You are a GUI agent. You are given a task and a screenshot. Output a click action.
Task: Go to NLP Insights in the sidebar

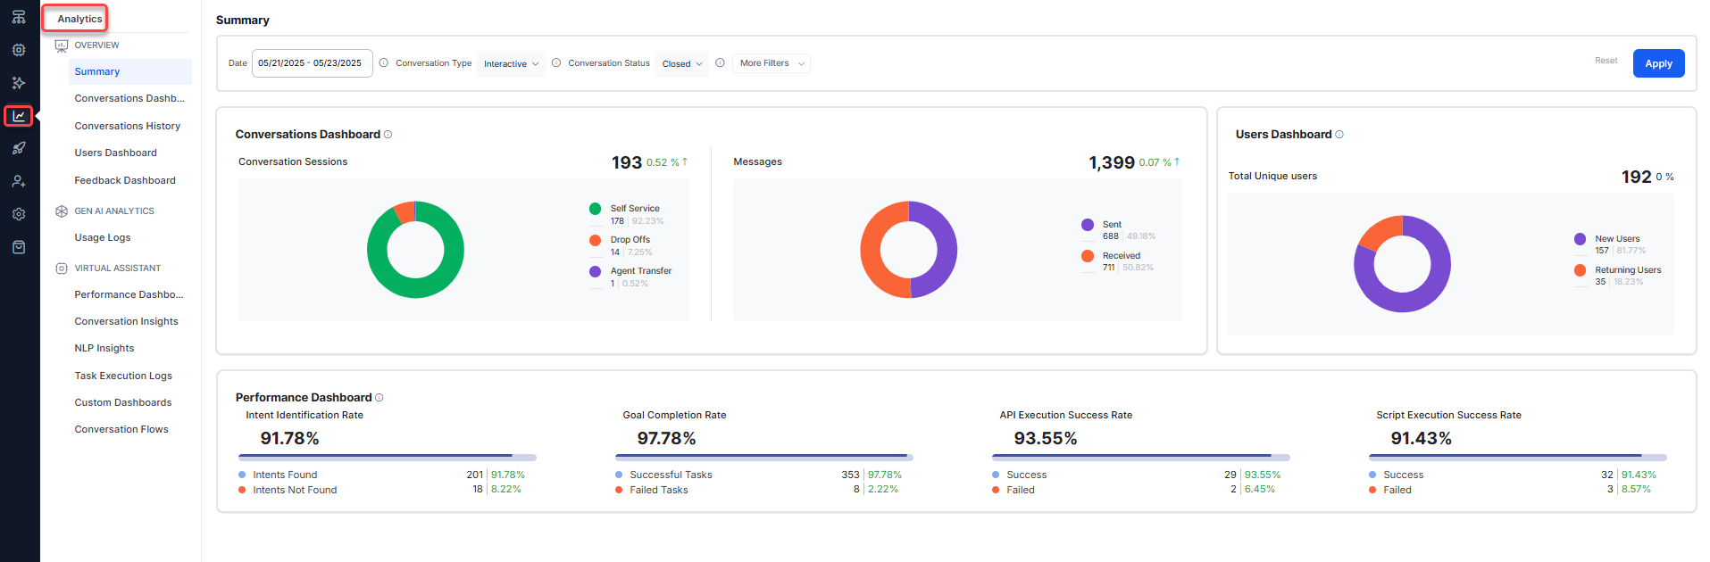tap(104, 349)
